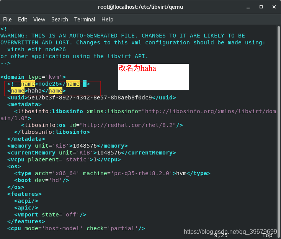
Task: Minimize the terminal window
Action: (248, 7)
